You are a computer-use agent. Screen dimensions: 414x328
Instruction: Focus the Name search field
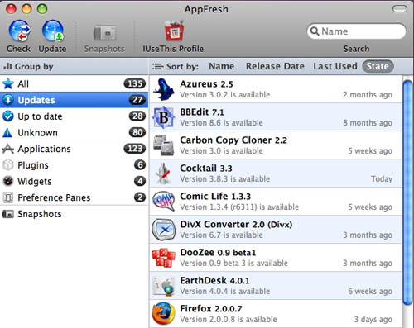(x=356, y=31)
